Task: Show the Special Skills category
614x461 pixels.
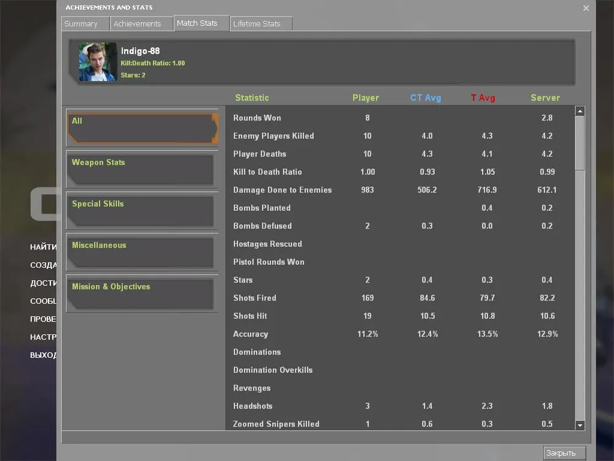Action: (x=141, y=211)
